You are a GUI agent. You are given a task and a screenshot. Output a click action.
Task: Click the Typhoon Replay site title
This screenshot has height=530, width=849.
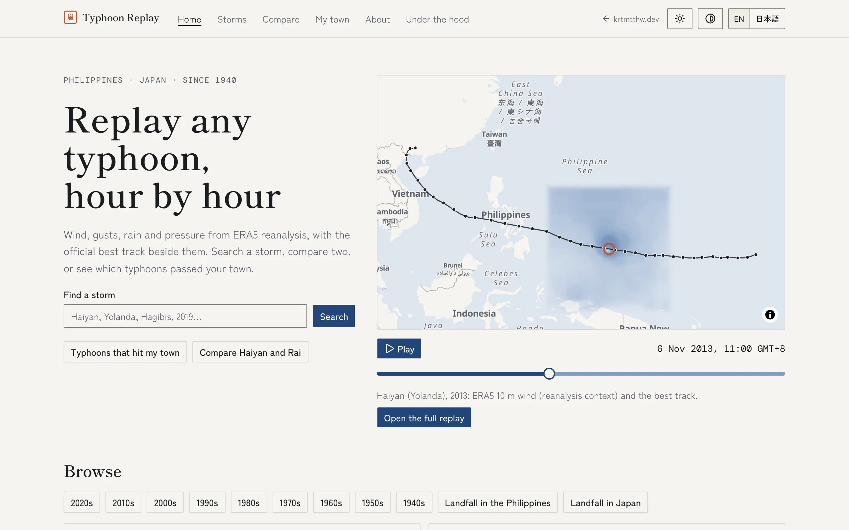[x=121, y=18]
